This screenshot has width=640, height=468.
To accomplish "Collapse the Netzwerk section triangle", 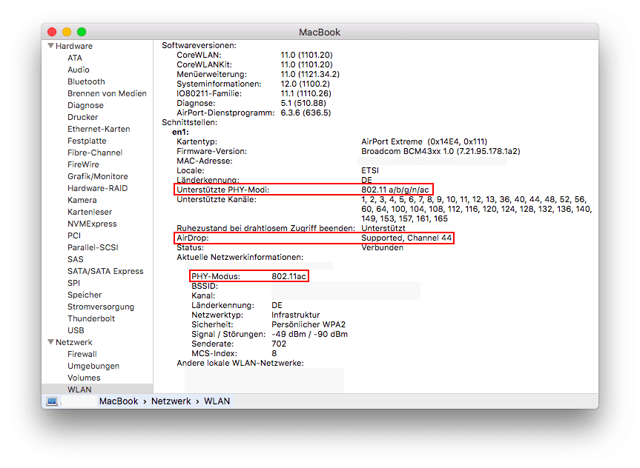I will click(50, 342).
